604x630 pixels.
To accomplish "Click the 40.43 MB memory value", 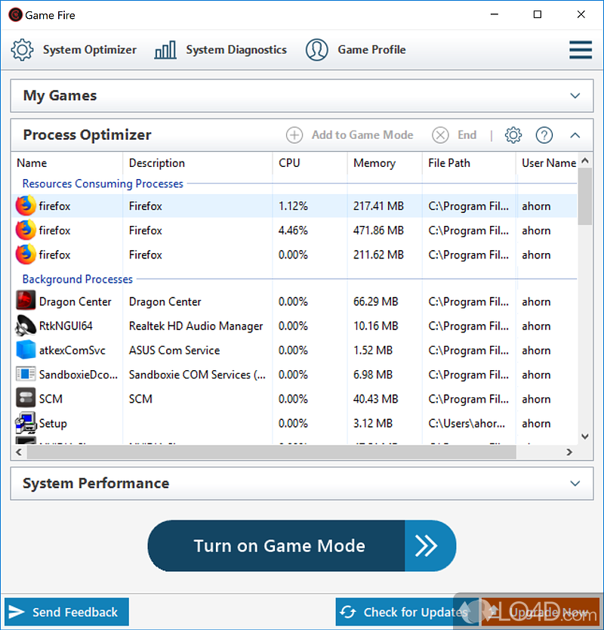I will (375, 399).
